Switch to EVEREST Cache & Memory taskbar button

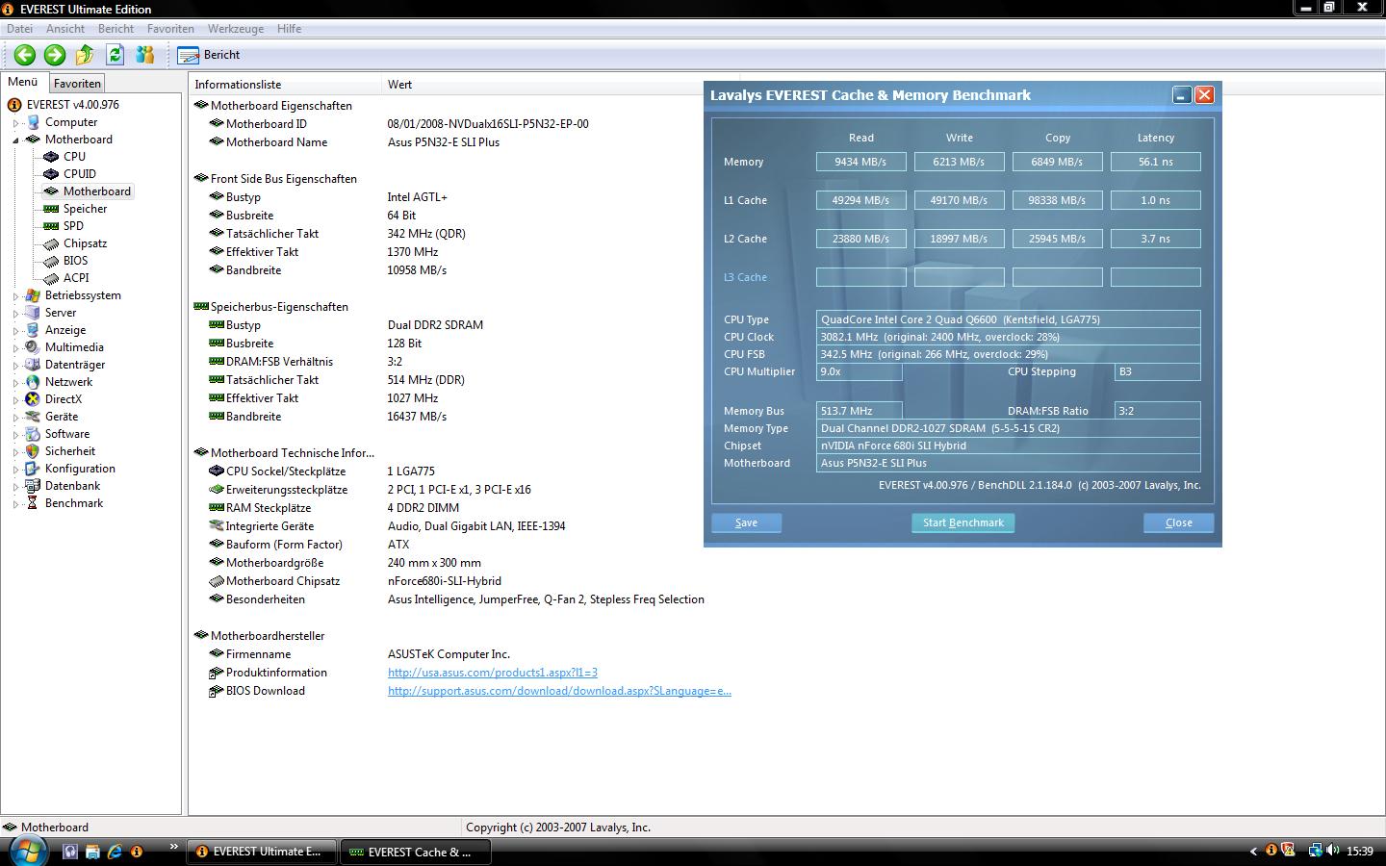click(416, 852)
